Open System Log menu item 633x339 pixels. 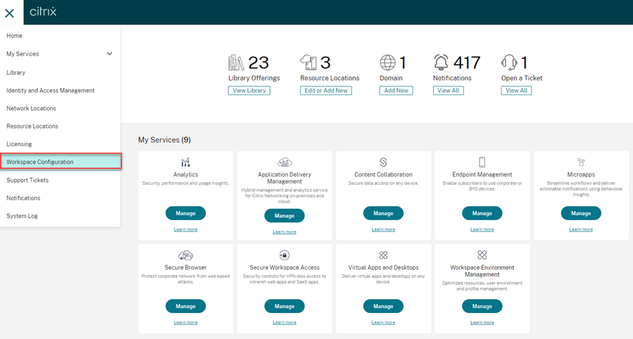pos(22,216)
